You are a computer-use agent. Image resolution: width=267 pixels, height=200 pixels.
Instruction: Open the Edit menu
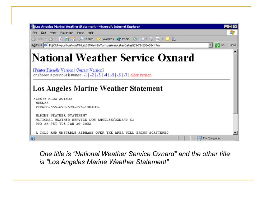(44, 33)
